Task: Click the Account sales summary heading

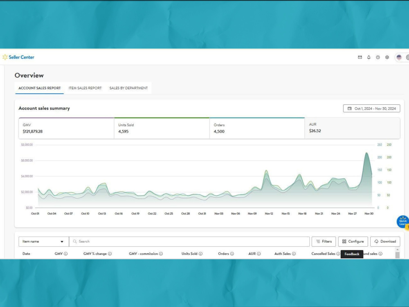Action: coord(44,108)
